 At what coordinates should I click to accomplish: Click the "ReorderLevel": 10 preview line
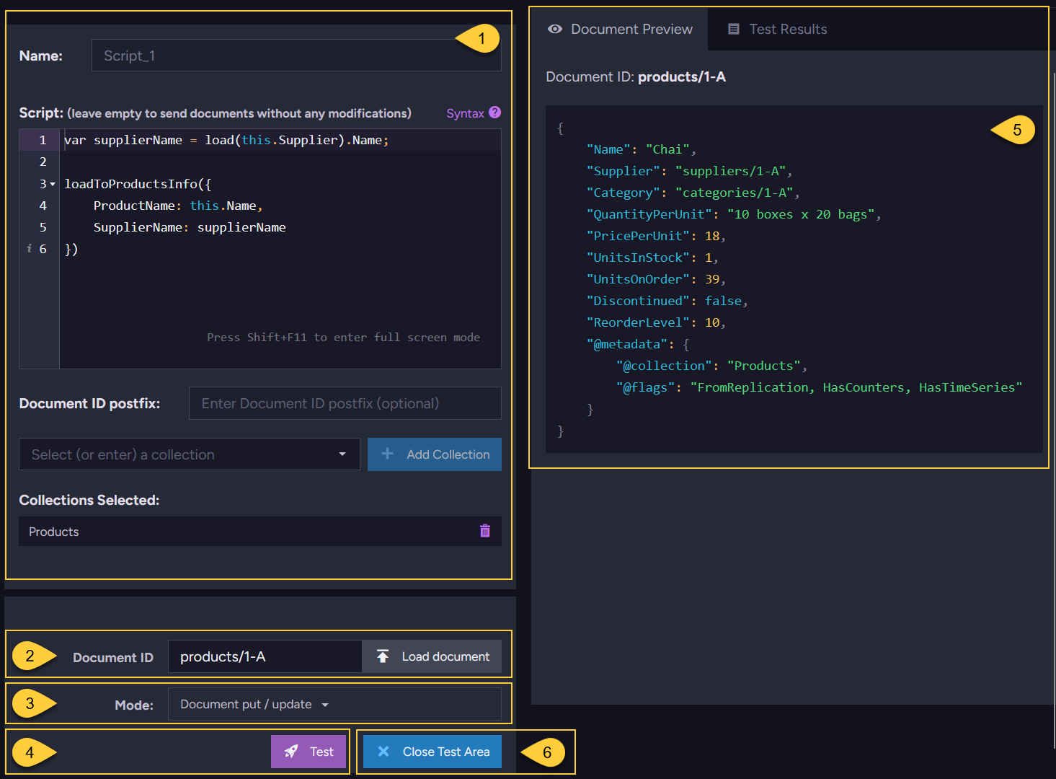coord(656,322)
